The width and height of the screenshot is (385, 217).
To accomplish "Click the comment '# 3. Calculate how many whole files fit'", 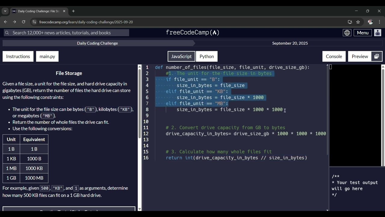I will (219, 152).
